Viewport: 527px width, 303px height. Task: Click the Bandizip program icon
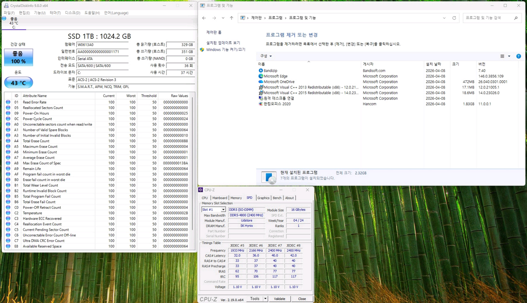point(261,71)
